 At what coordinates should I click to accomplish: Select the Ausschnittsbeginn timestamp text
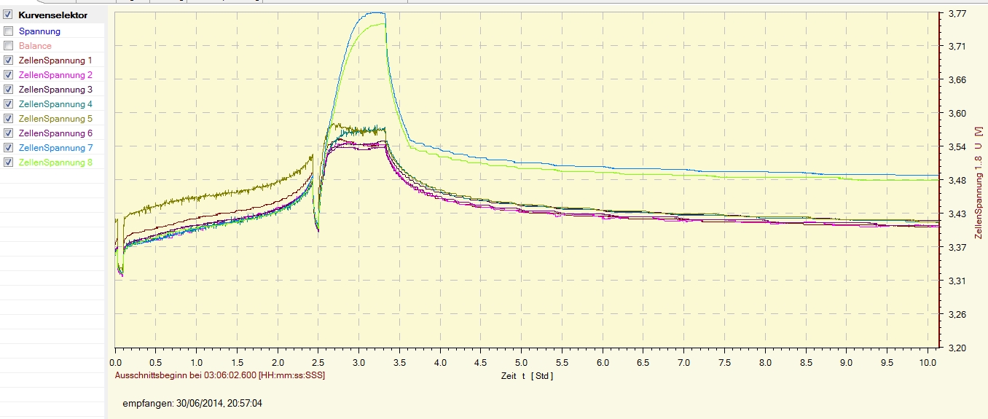[x=220, y=375]
